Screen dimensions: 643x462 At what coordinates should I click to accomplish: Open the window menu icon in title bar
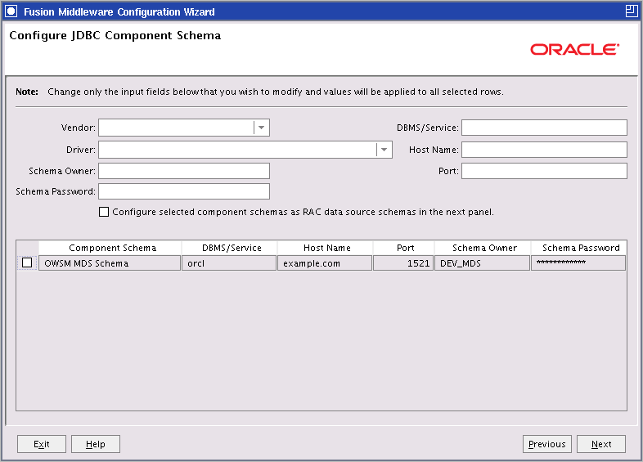11,11
